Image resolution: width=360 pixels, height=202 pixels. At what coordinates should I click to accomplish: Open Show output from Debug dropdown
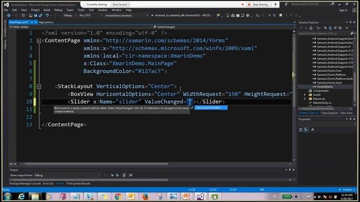tap(67, 175)
